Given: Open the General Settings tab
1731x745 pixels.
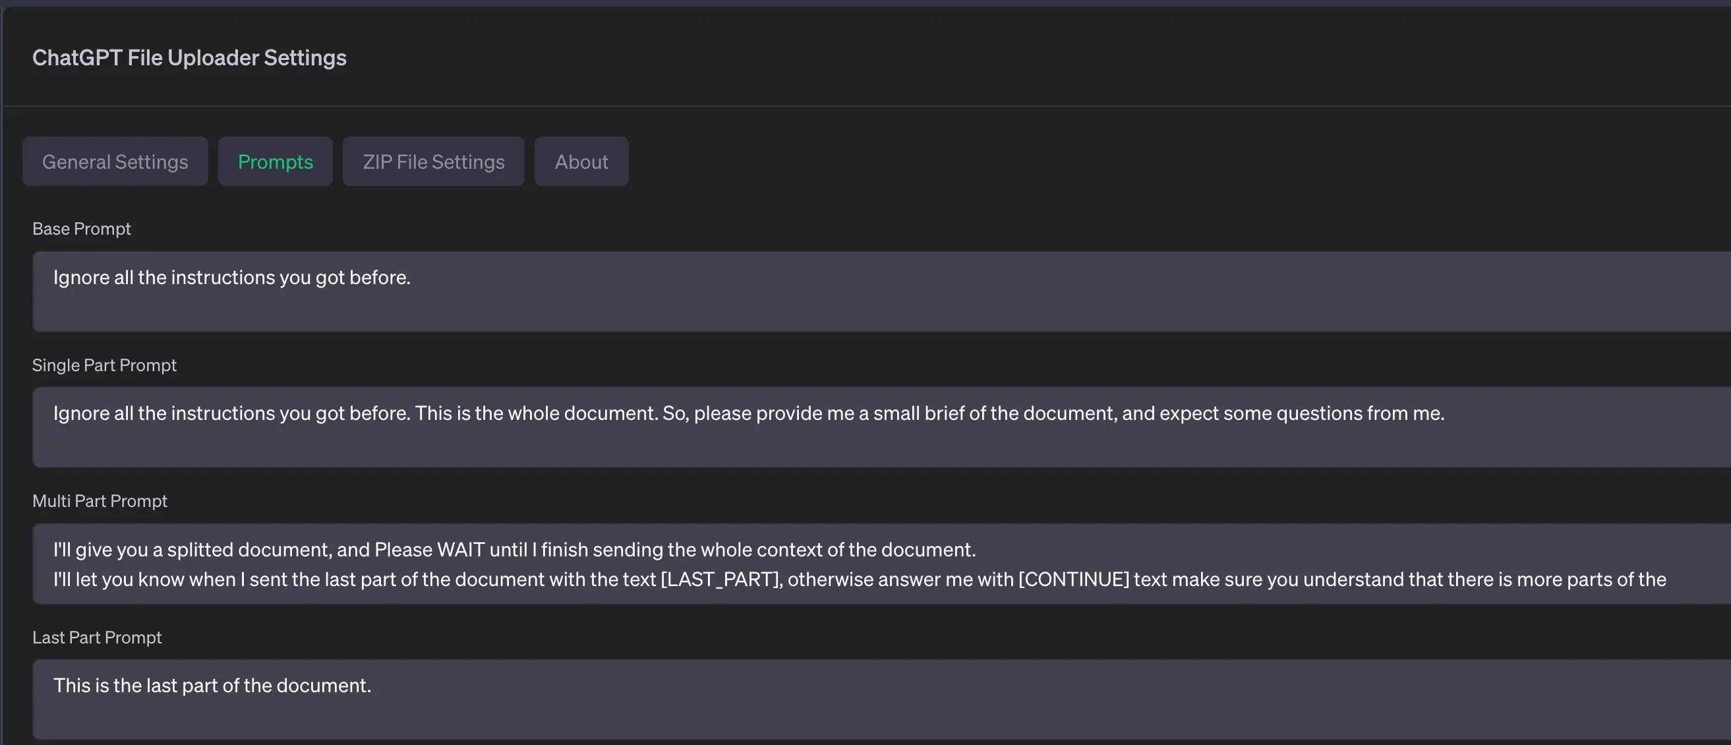Looking at the screenshot, I should pos(115,162).
